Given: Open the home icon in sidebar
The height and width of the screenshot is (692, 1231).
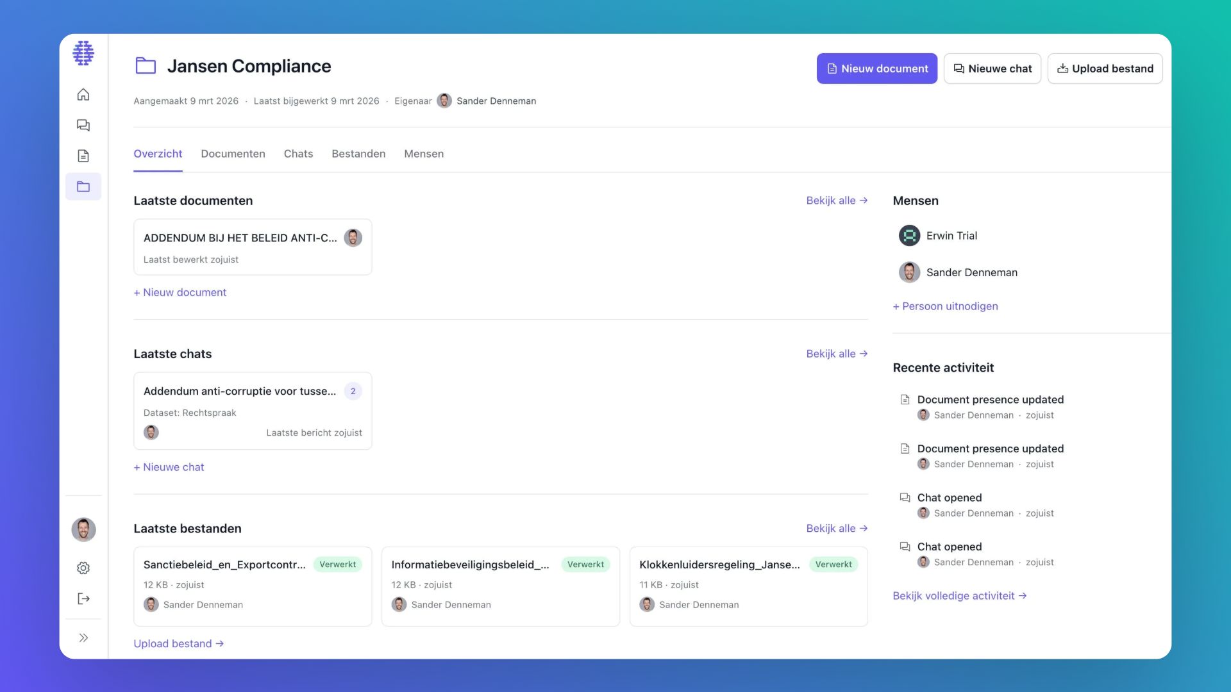Looking at the screenshot, I should pyautogui.click(x=83, y=95).
